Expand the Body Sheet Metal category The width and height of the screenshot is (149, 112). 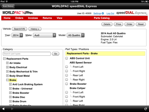(x=7, y=76)
